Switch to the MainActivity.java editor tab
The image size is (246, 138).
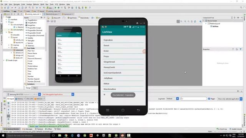[52, 14]
